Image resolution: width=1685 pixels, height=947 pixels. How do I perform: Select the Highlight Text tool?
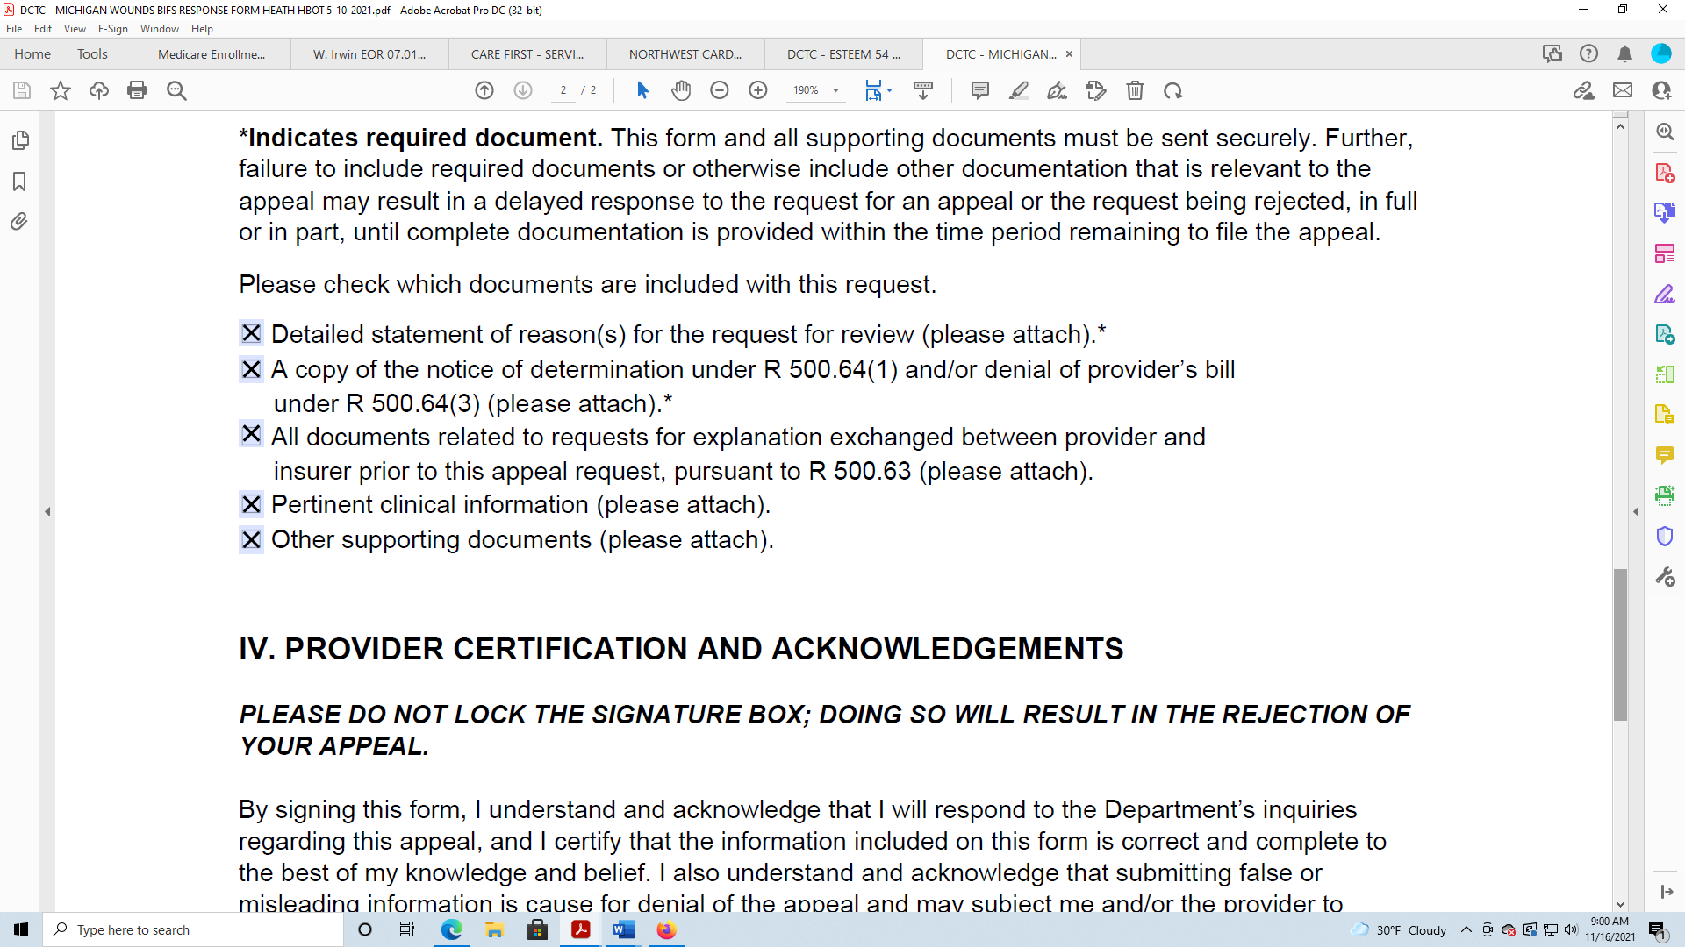1019,90
